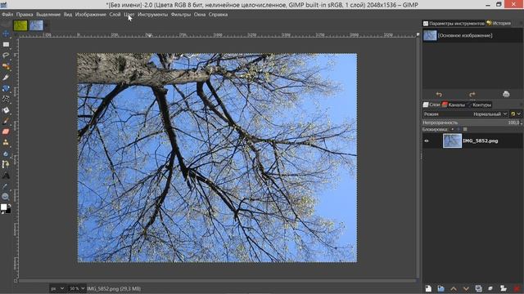Toggle the lock pixels option

(x=453, y=129)
